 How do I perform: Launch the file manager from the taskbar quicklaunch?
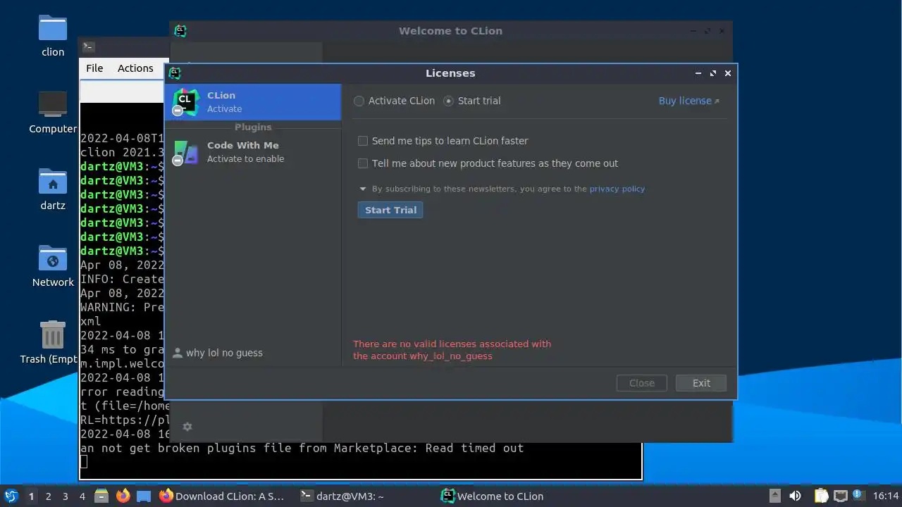pos(101,496)
